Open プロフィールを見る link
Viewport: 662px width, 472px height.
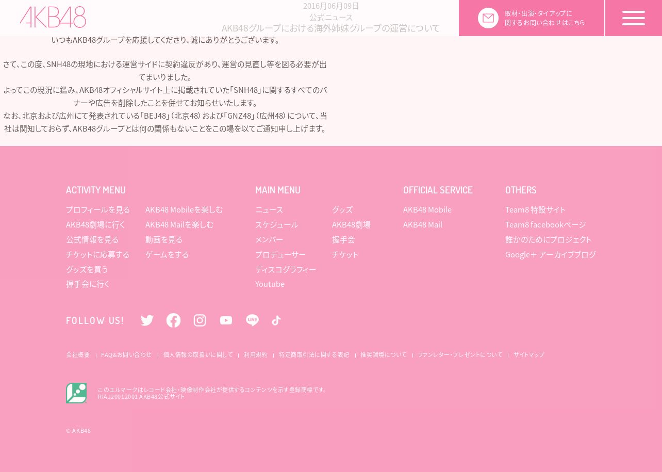98,209
